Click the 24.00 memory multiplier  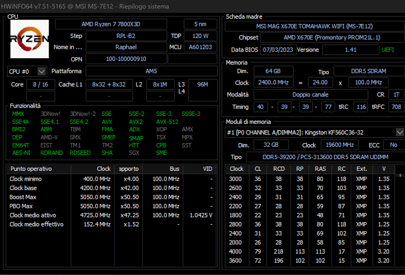click(x=320, y=82)
